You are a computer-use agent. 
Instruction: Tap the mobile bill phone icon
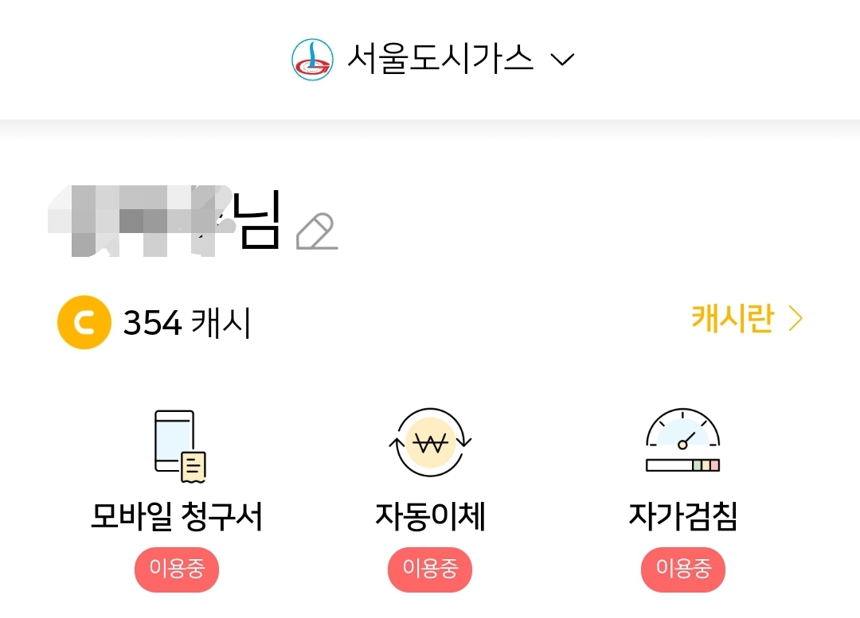tap(175, 441)
